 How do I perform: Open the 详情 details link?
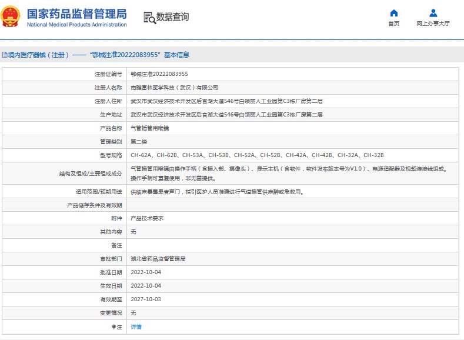pyautogui.click(x=136, y=326)
